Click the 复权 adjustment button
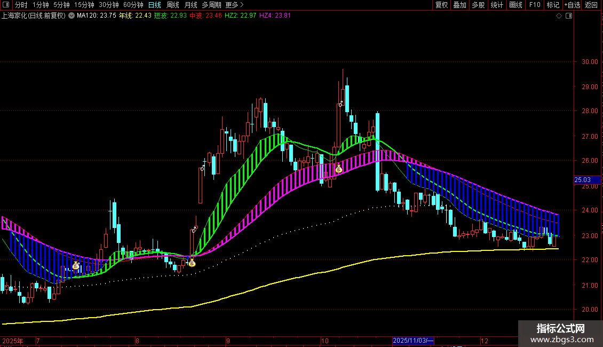This screenshot has height=347, width=603. (x=441, y=5)
